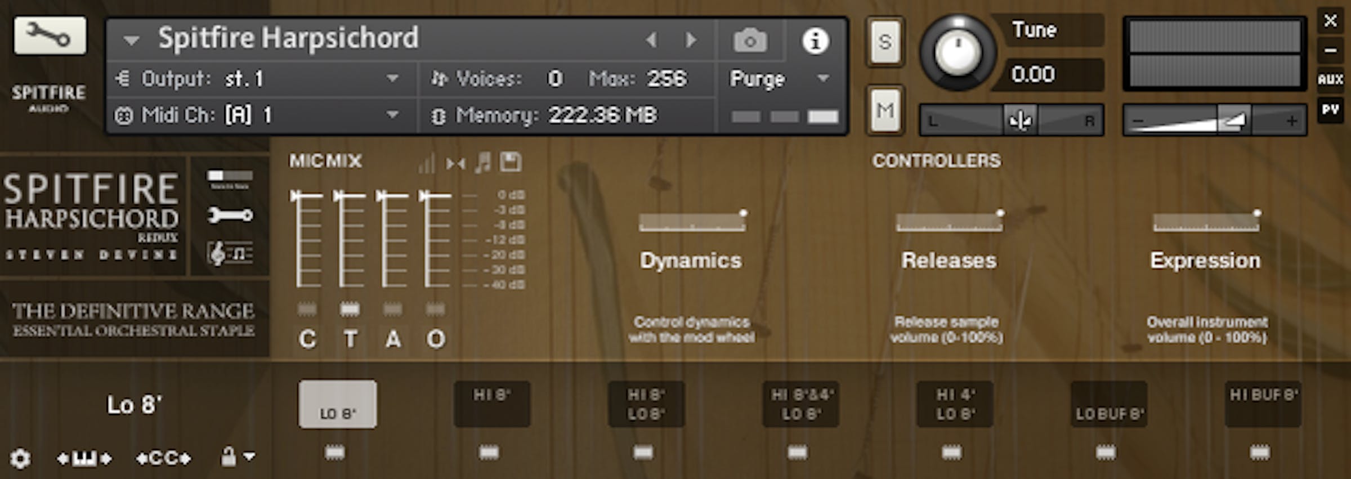This screenshot has height=479, width=1351.
Task: Click the A ambient mic fader
Action: pos(392,239)
